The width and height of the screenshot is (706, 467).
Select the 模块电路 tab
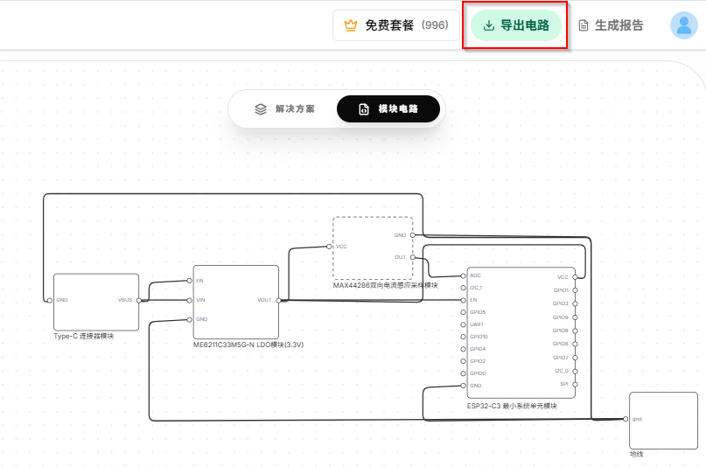pyautogui.click(x=388, y=108)
